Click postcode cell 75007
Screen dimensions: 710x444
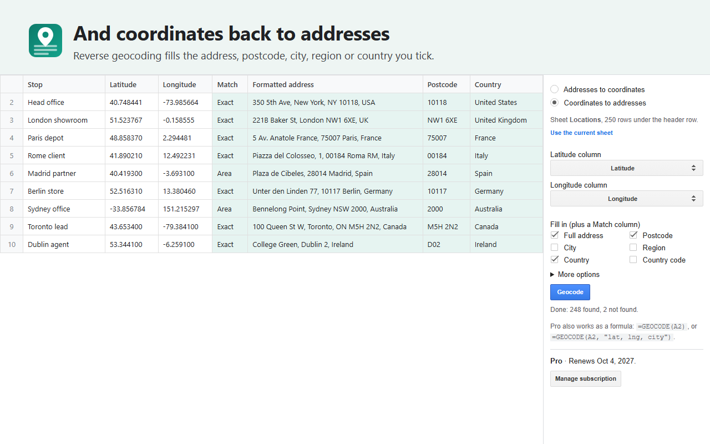[x=447, y=138]
